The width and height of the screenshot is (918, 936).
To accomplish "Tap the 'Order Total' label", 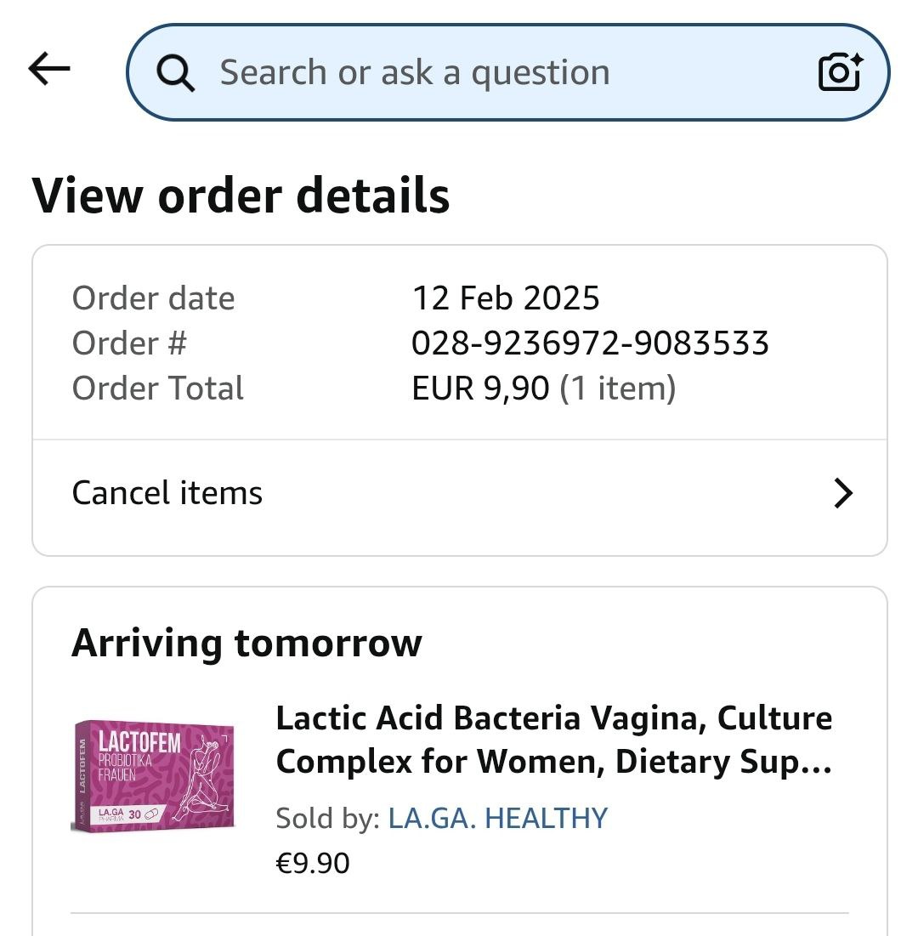I will click(157, 389).
